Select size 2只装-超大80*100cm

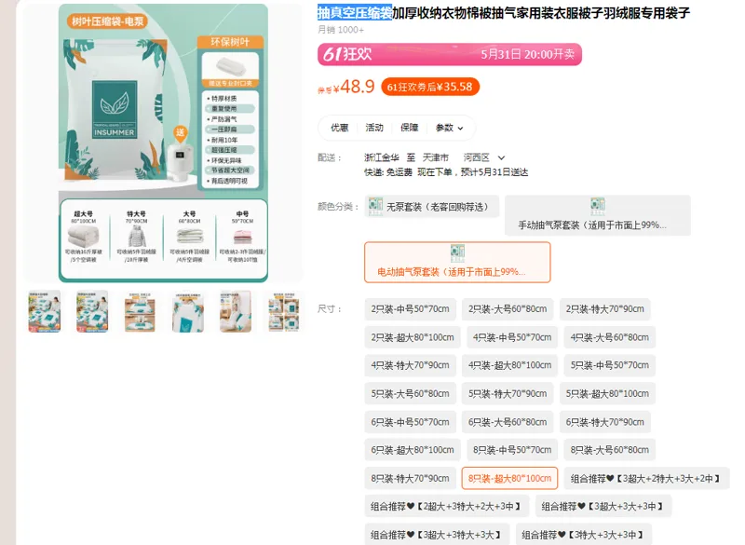[x=413, y=337]
